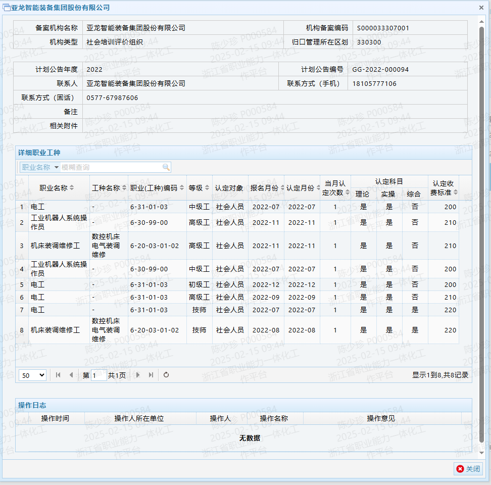Click the 关闭 button
The height and width of the screenshot is (485, 491).
point(468,469)
